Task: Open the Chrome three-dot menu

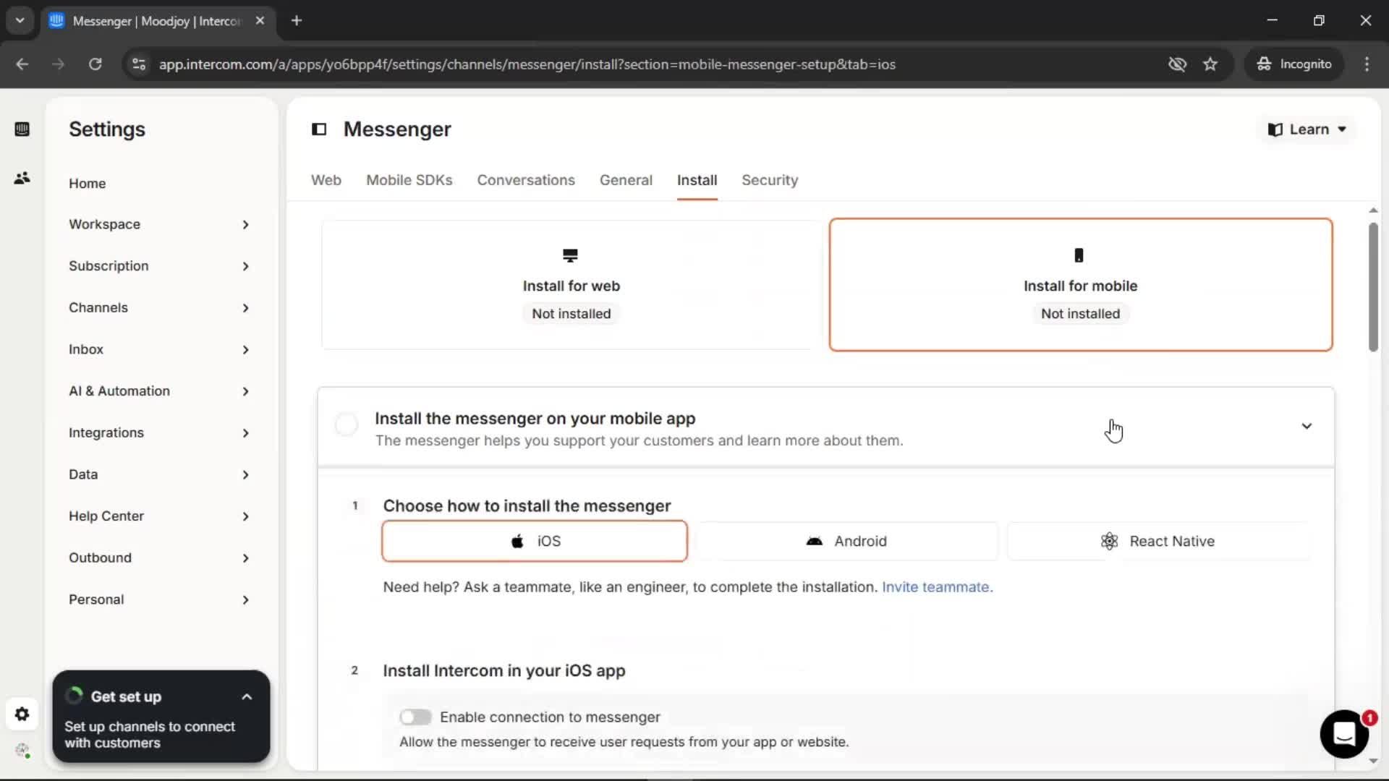Action: [x=1367, y=64]
